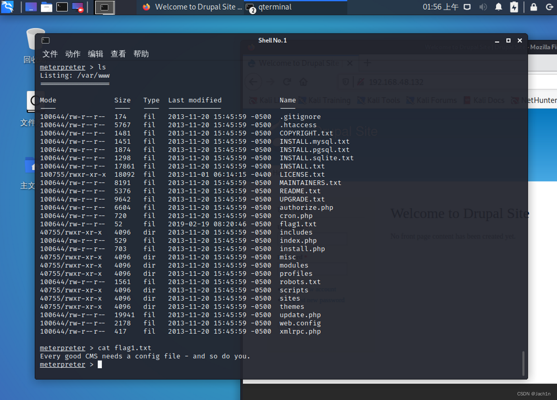Open the NetHunter bookmark
This screenshot has height=400, width=557.
click(534, 100)
